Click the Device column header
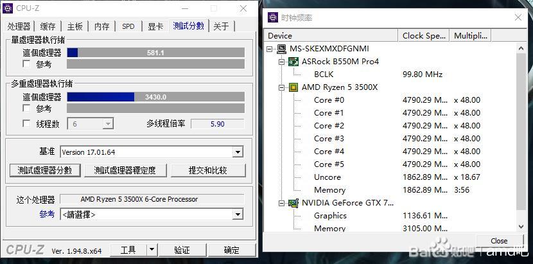 (x=331, y=36)
